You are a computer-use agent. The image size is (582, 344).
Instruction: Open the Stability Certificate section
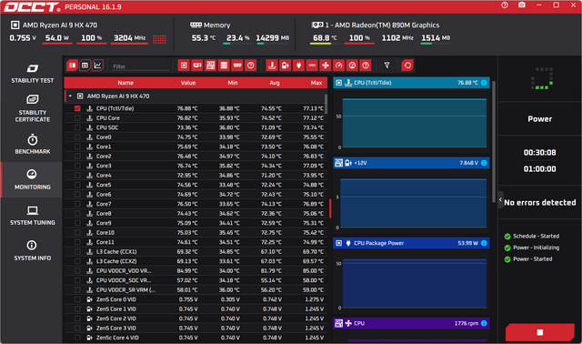tap(33, 108)
